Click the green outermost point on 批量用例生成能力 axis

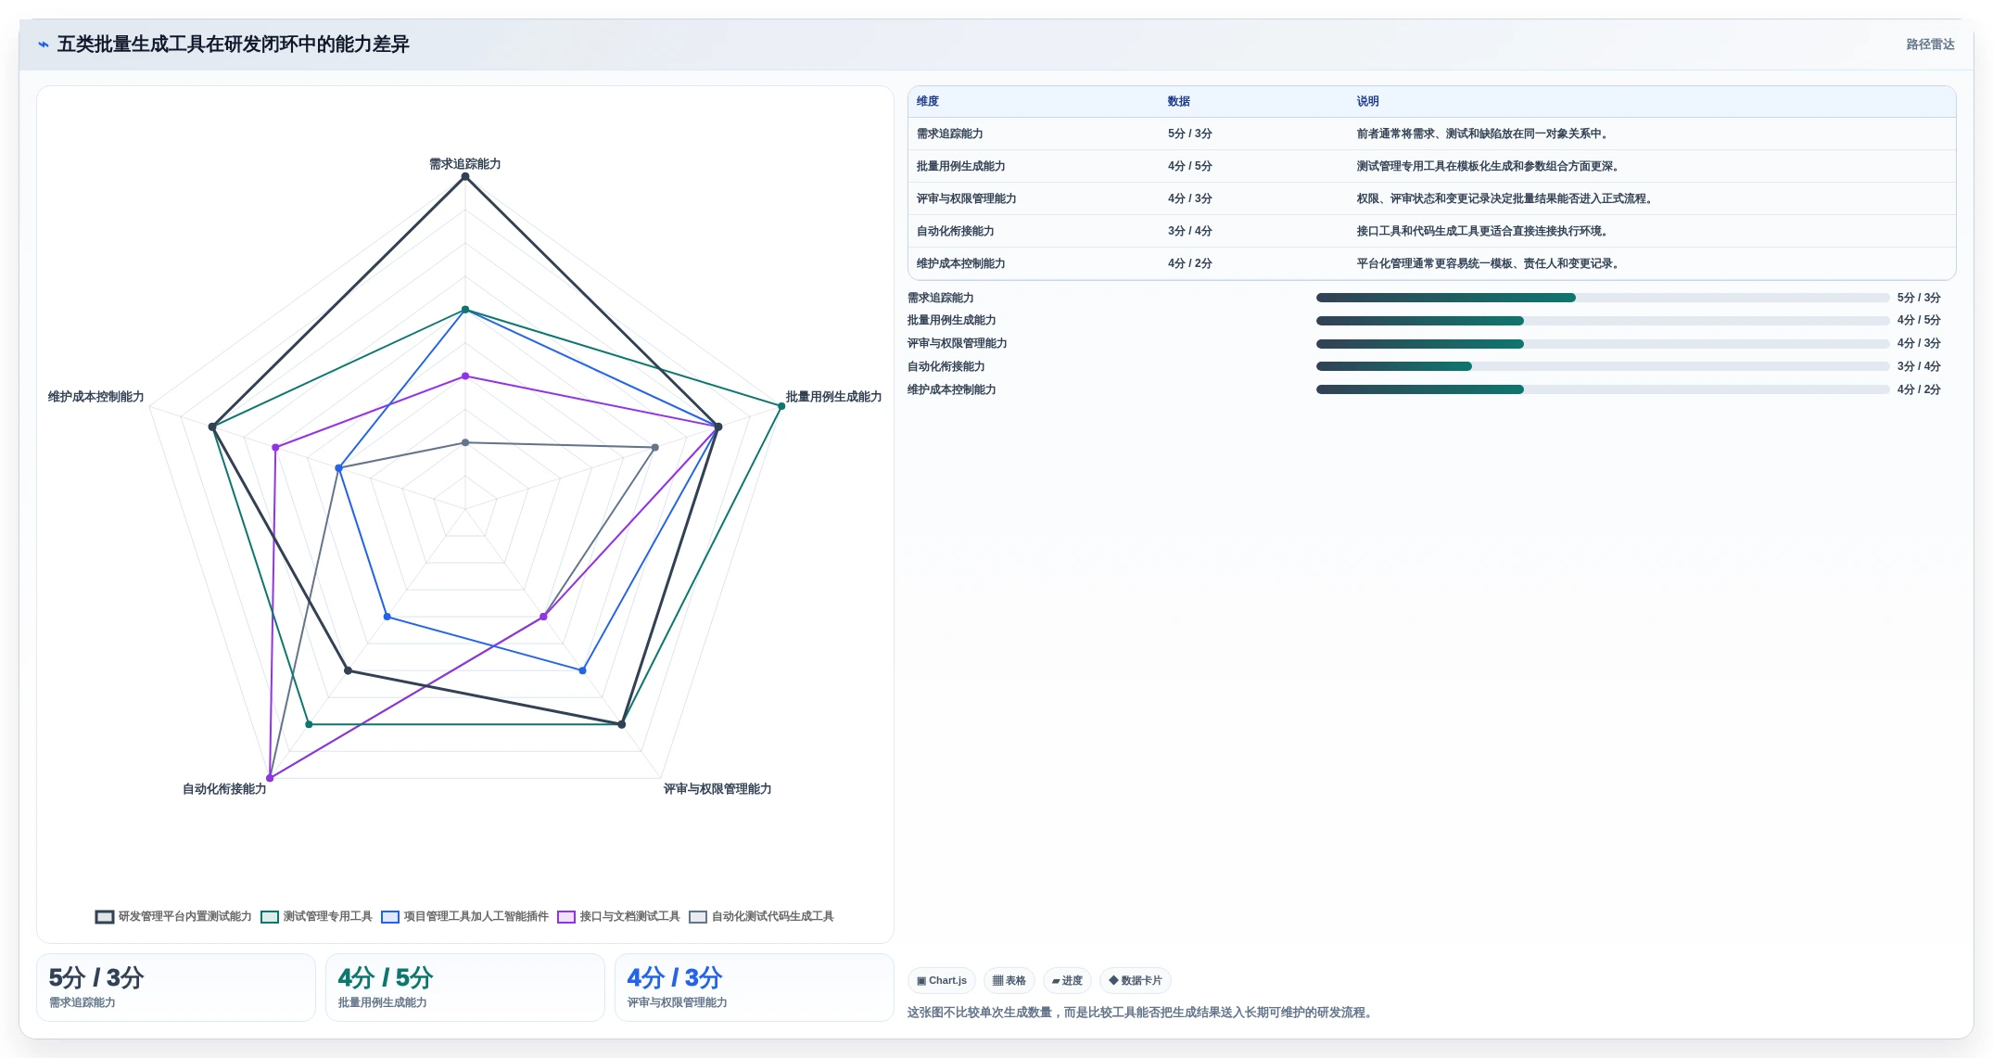[x=781, y=406]
